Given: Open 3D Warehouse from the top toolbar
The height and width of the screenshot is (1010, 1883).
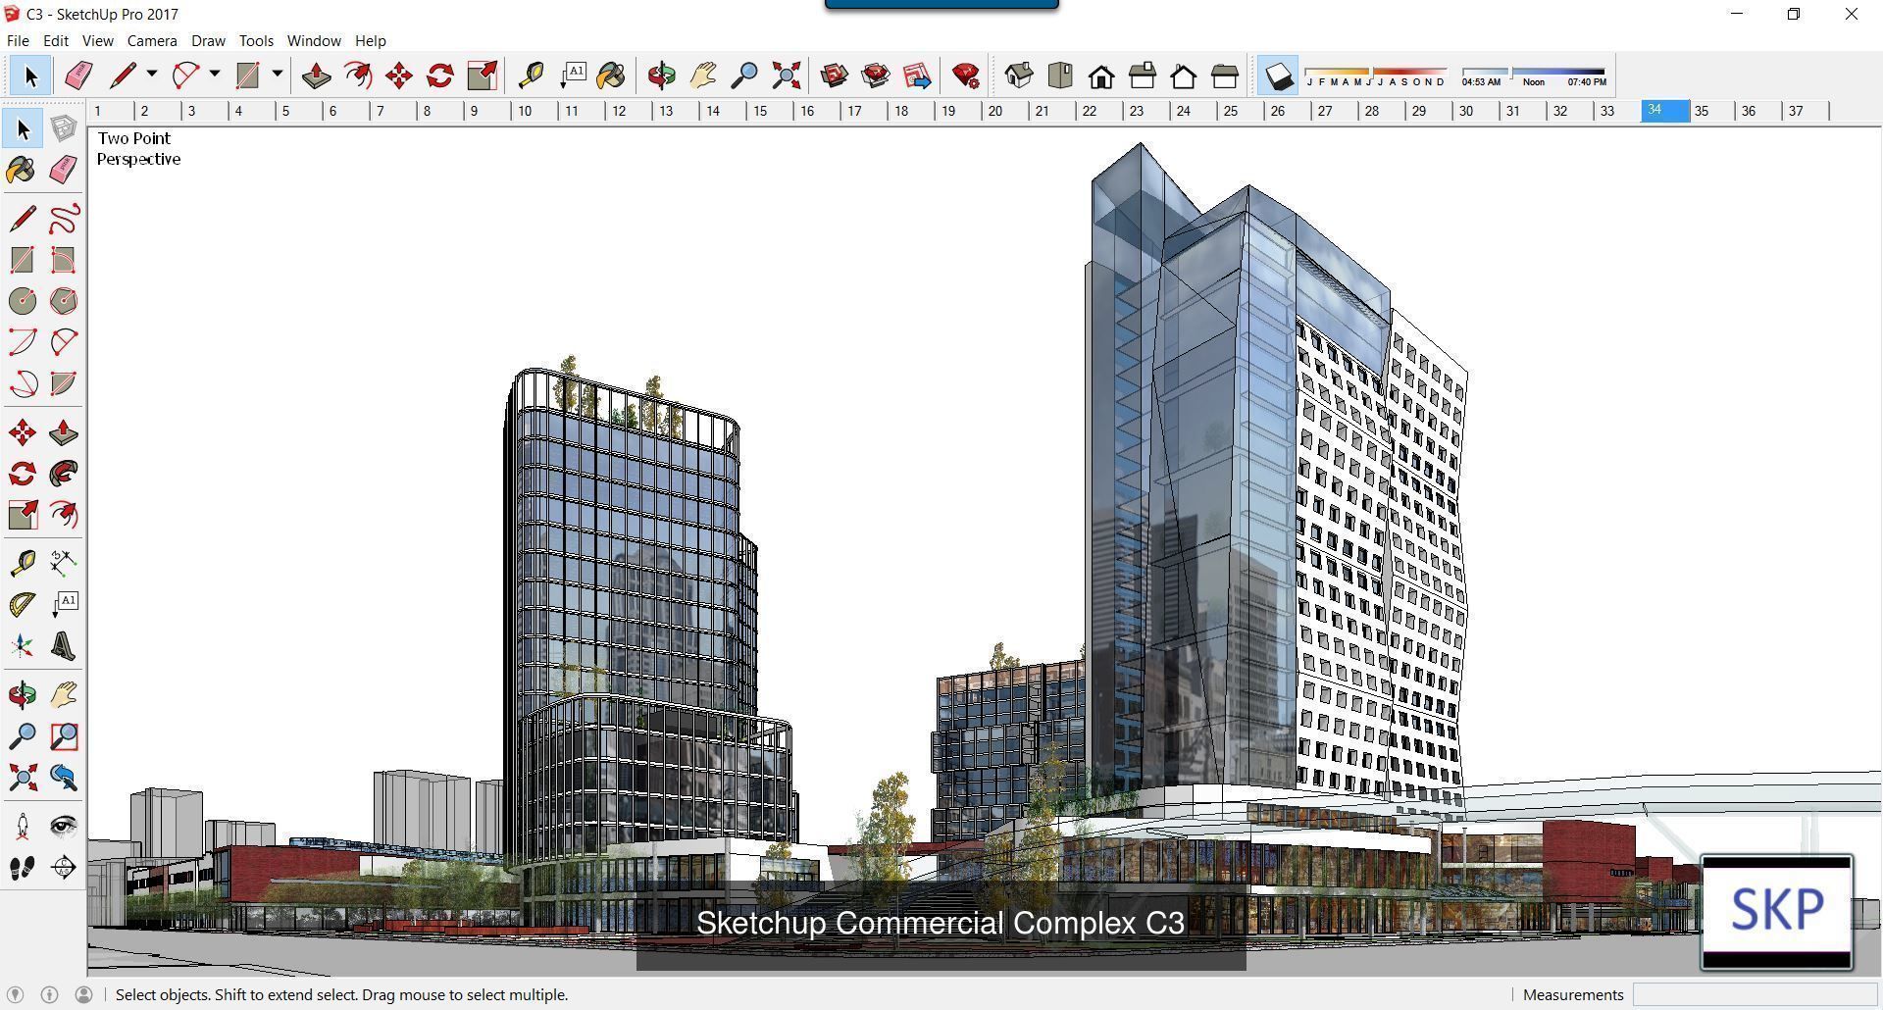Looking at the screenshot, I should point(835,76).
